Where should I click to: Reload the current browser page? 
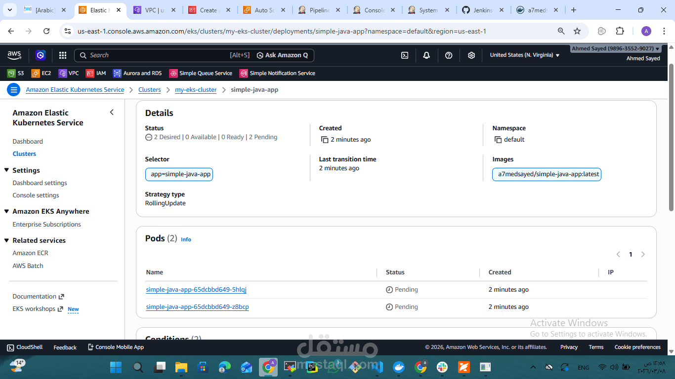[x=46, y=31]
